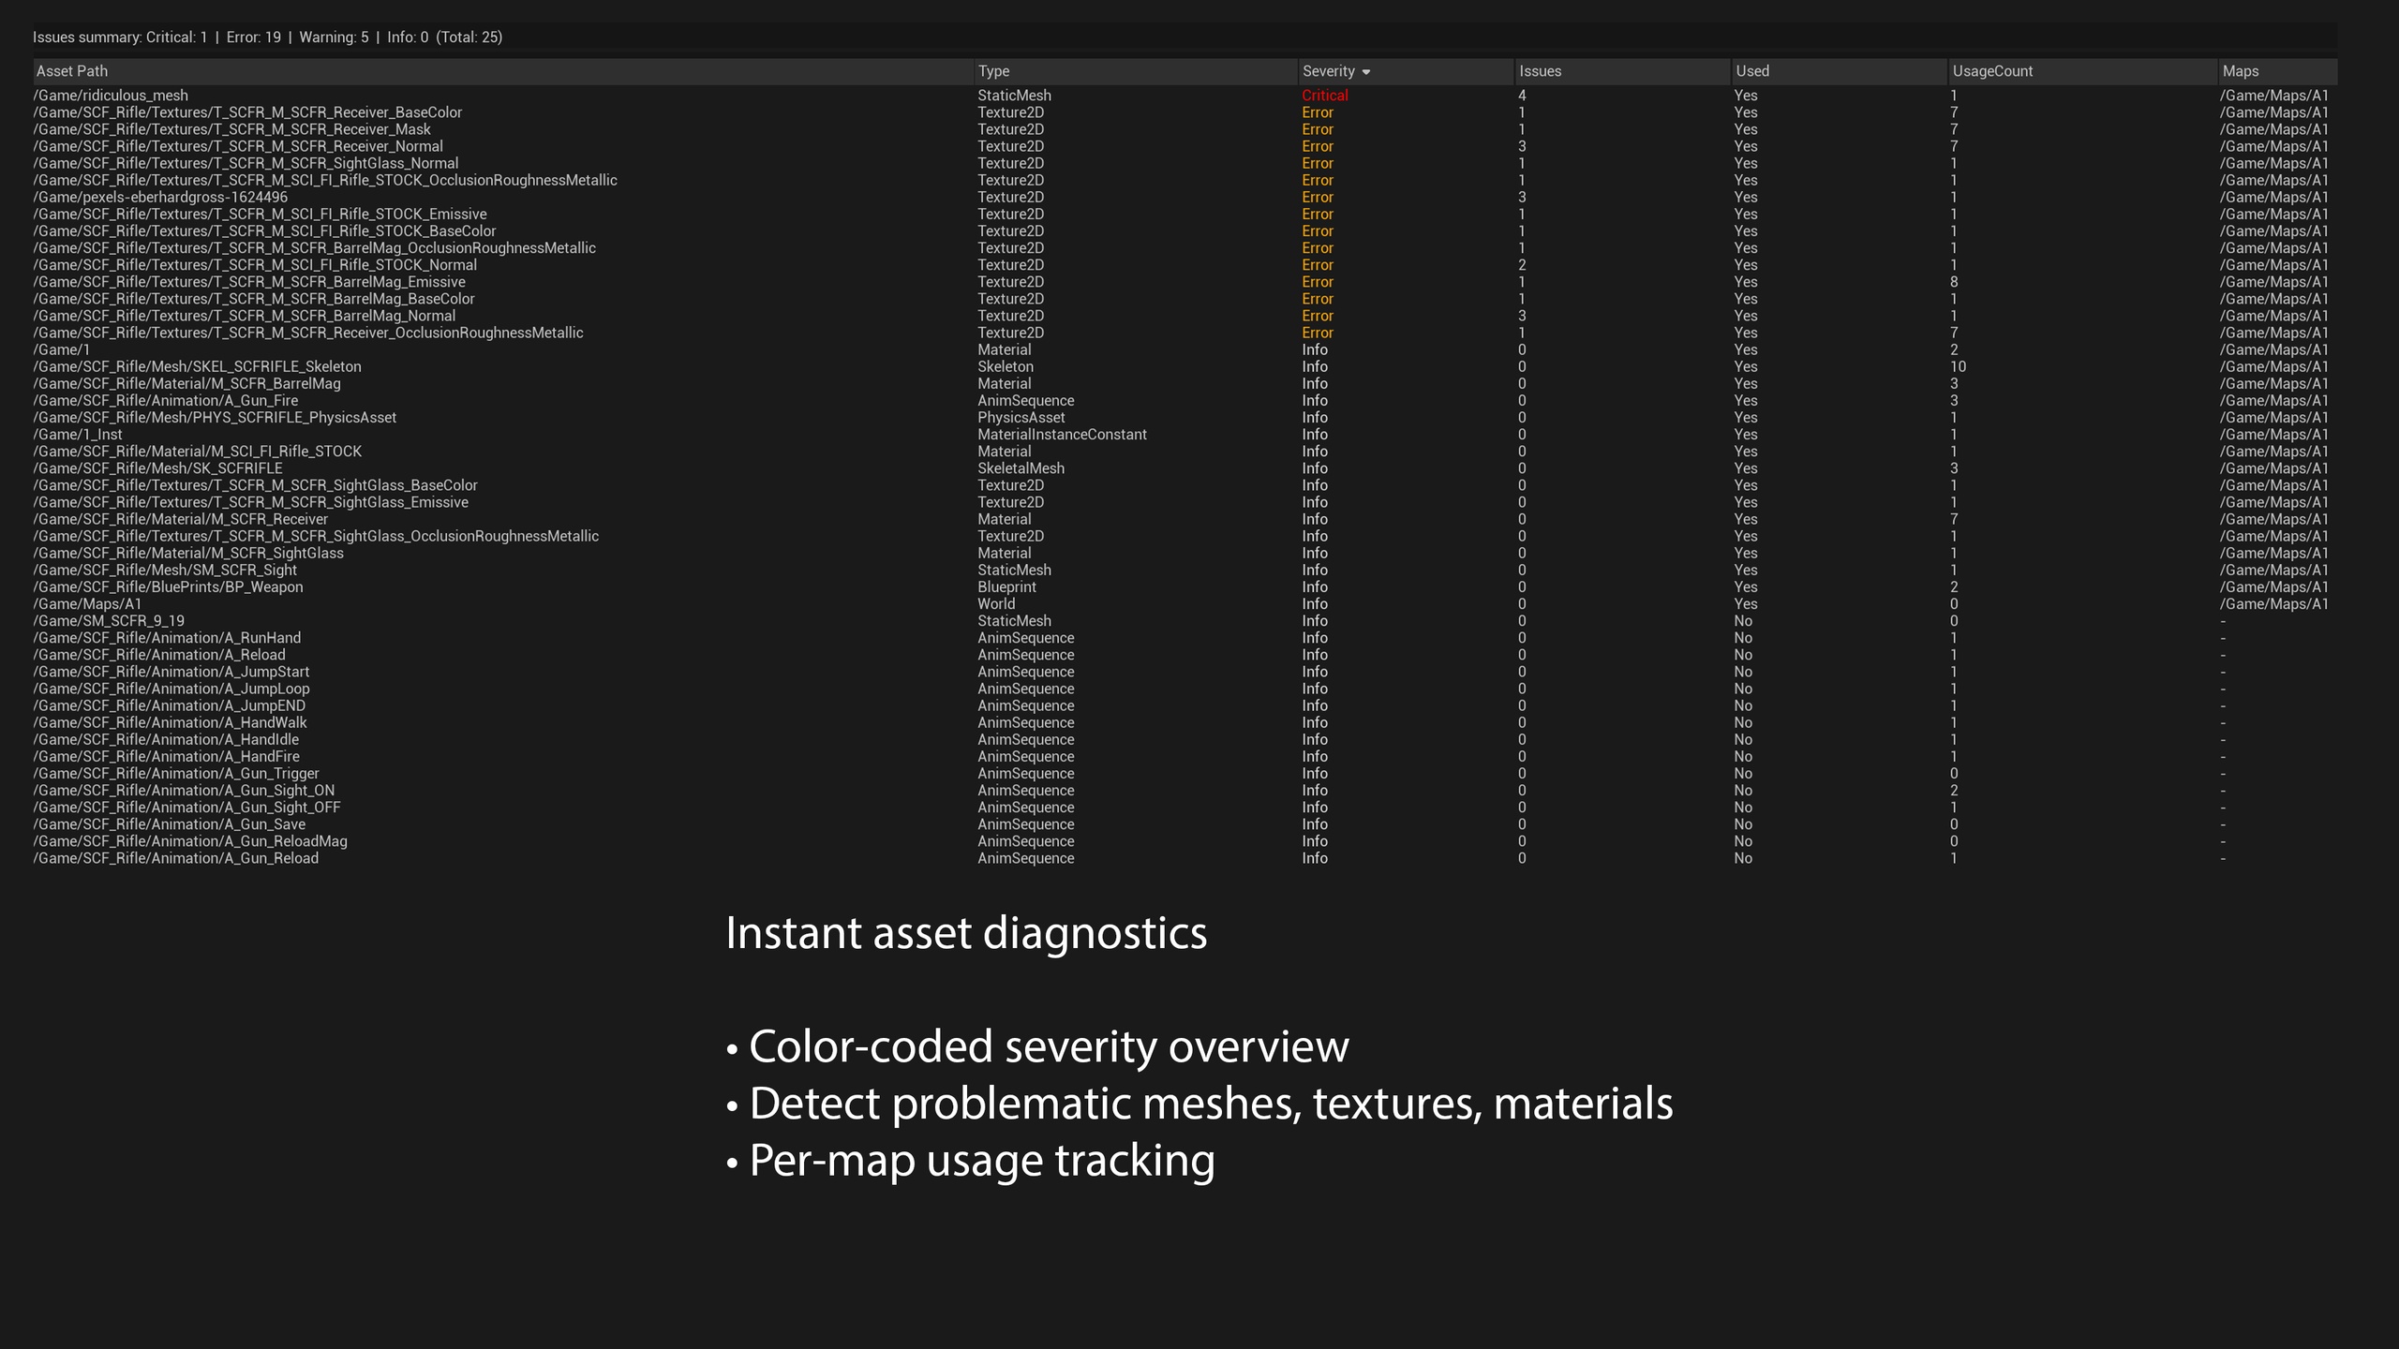This screenshot has height=1349, width=2399.
Task: Select the /Game/Maps/A1 asset path row
Action: click(1185, 603)
